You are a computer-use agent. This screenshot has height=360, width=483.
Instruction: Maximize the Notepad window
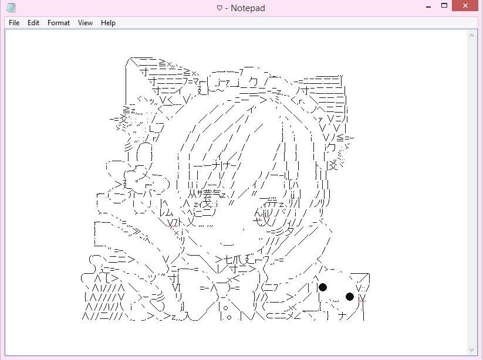click(444, 5)
